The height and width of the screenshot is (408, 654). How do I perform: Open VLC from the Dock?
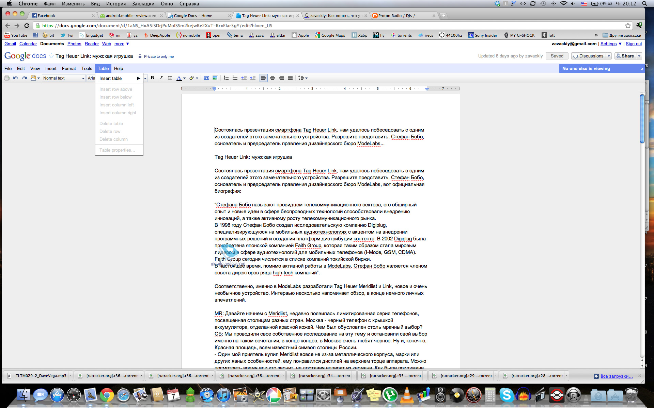click(x=407, y=395)
